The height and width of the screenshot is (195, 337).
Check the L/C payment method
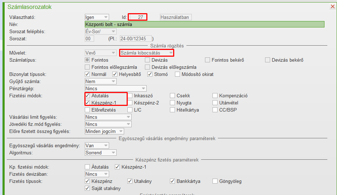click(x=130, y=110)
